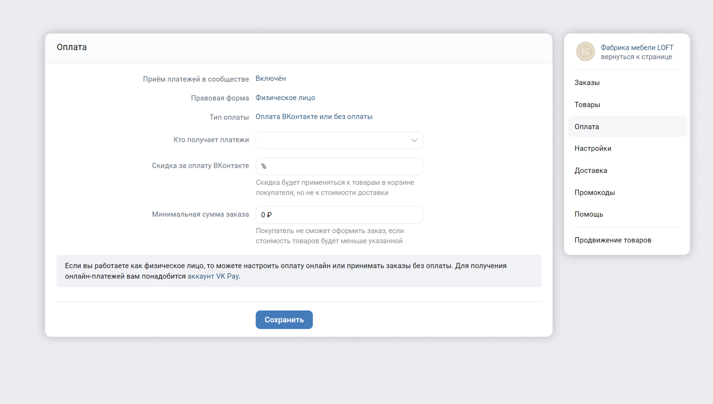Click the Правовая форма label
The height and width of the screenshot is (404, 713).
[x=220, y=98]
